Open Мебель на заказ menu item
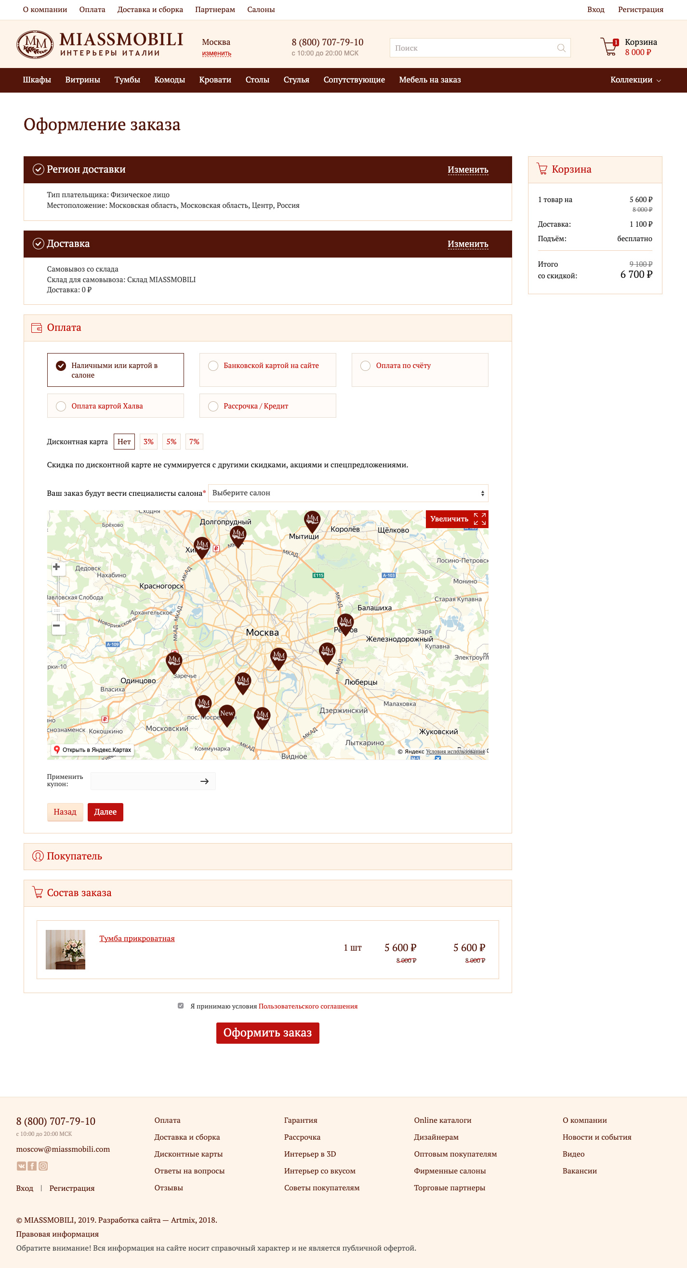Image resolution: width=687 pixels, height=1268 pixels. point(430,80)
